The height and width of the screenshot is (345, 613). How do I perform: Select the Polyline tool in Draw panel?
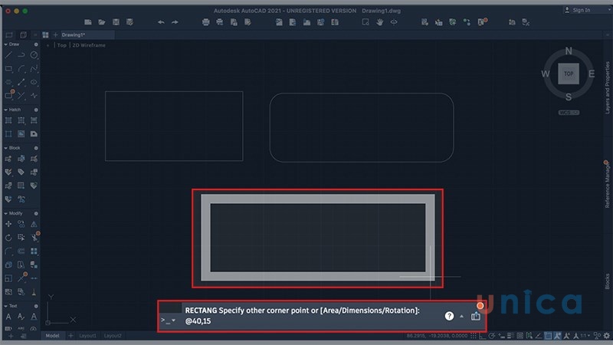[21, 55]
